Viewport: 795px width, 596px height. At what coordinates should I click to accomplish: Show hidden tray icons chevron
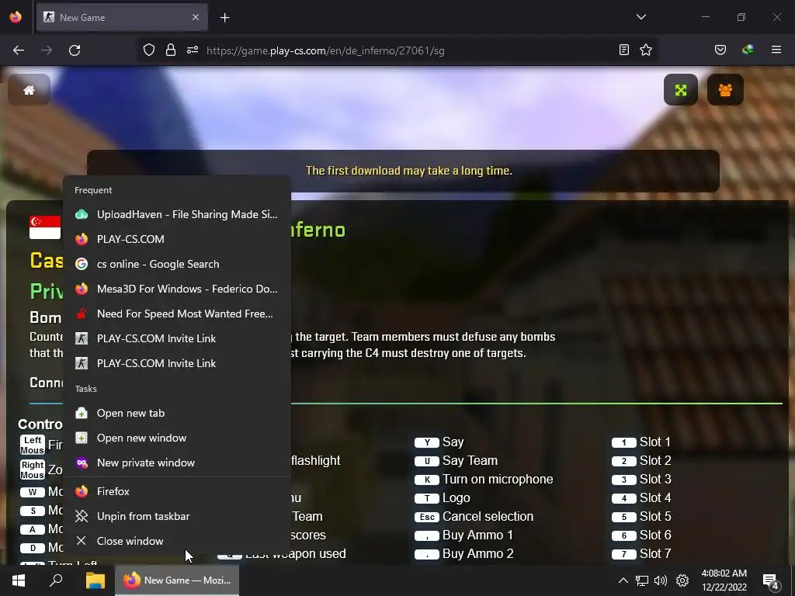point(623,580)
